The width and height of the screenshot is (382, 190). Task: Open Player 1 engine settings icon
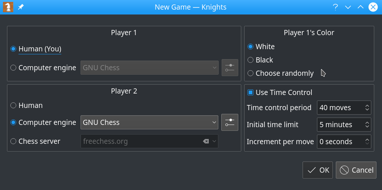pos(230,68)
